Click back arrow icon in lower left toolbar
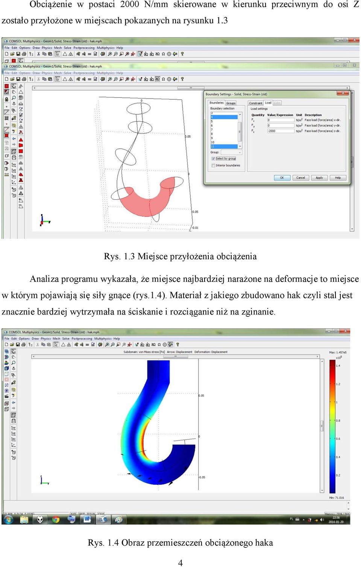361x567 pixels. click(x=14, y=402)
